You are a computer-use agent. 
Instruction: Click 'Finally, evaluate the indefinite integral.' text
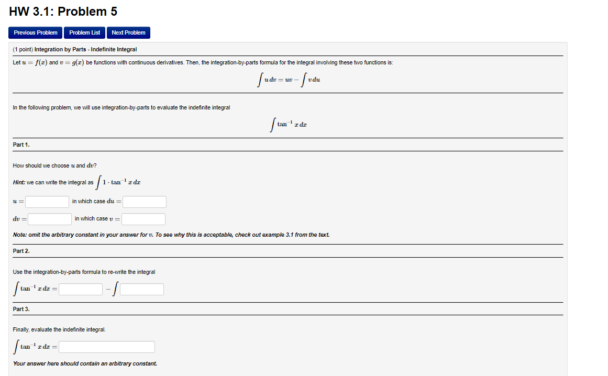tap(59, 329)
